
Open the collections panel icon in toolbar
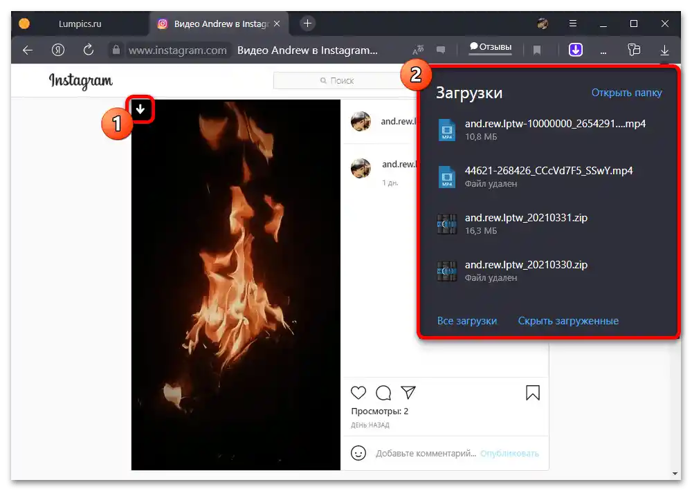[634, 49]
